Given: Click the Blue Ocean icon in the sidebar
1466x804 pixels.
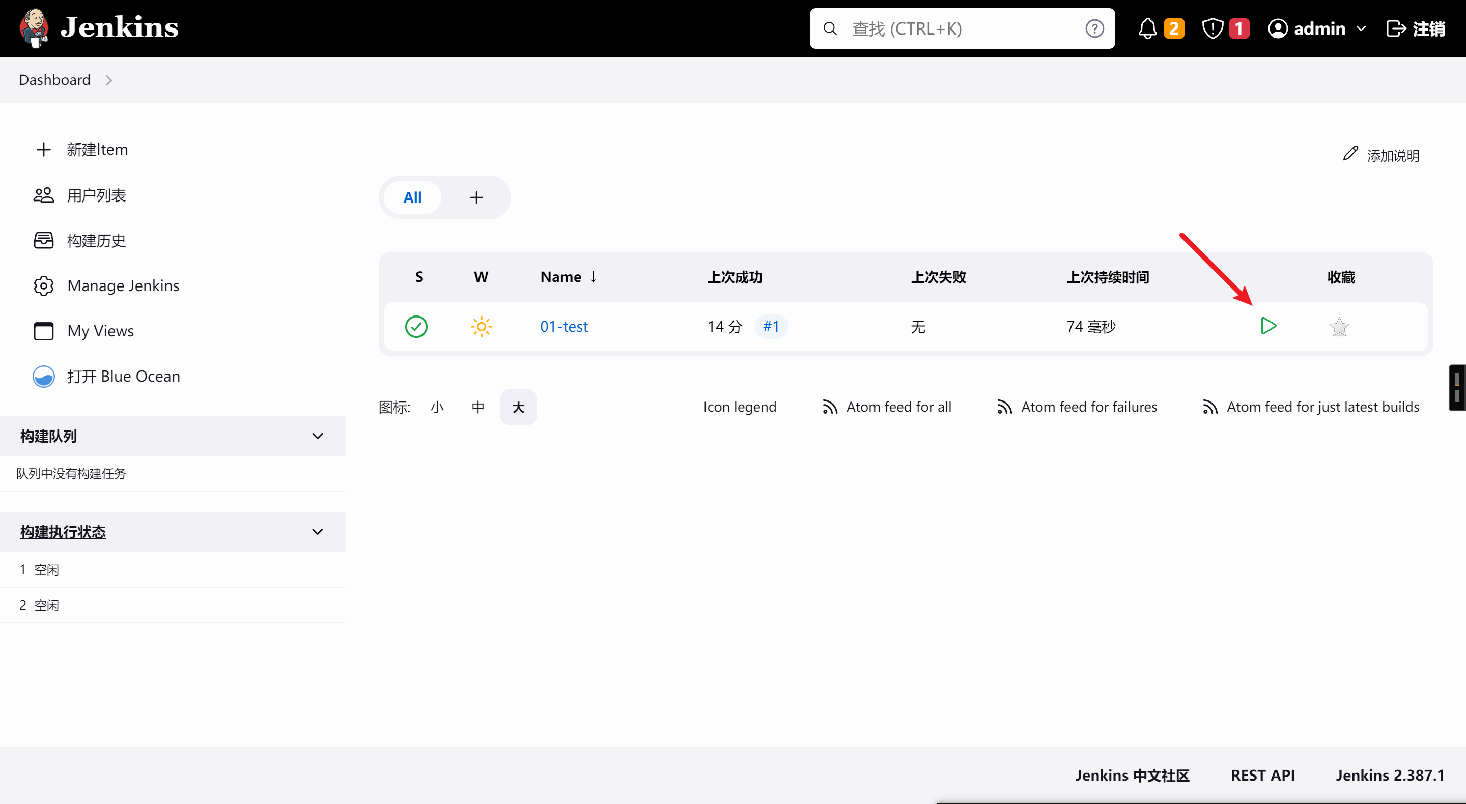Looking at the screenshot, I should (44, 377).
